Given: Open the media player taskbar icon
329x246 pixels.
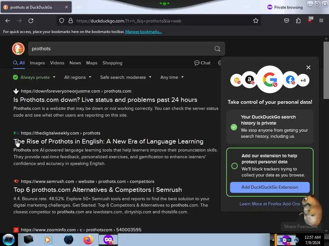Looking at the screenshot, I should 48,240.
